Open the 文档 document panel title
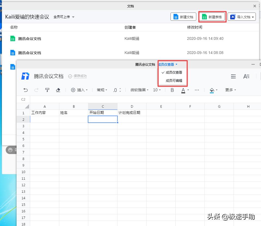The height and width of the screenshot is (226, 261). (130, 6)
